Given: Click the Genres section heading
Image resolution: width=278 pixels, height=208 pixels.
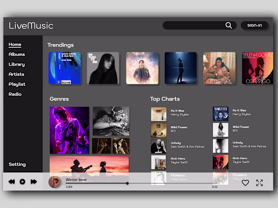Looking at the screenshot, I should tap(59, 99).
